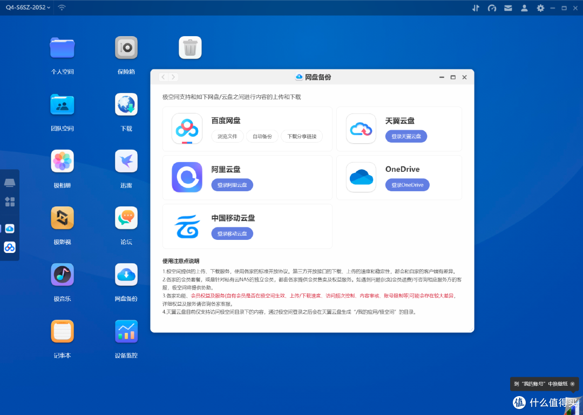Click the transfer arrows icon in top bar

point(476,8)
